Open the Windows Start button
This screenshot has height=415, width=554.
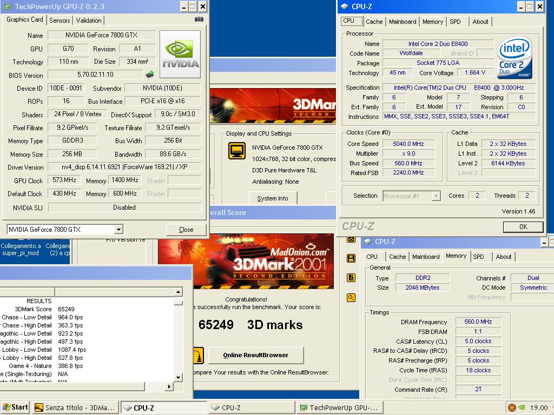[15, 407]
